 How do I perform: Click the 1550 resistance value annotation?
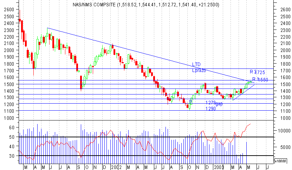(263, 80)
